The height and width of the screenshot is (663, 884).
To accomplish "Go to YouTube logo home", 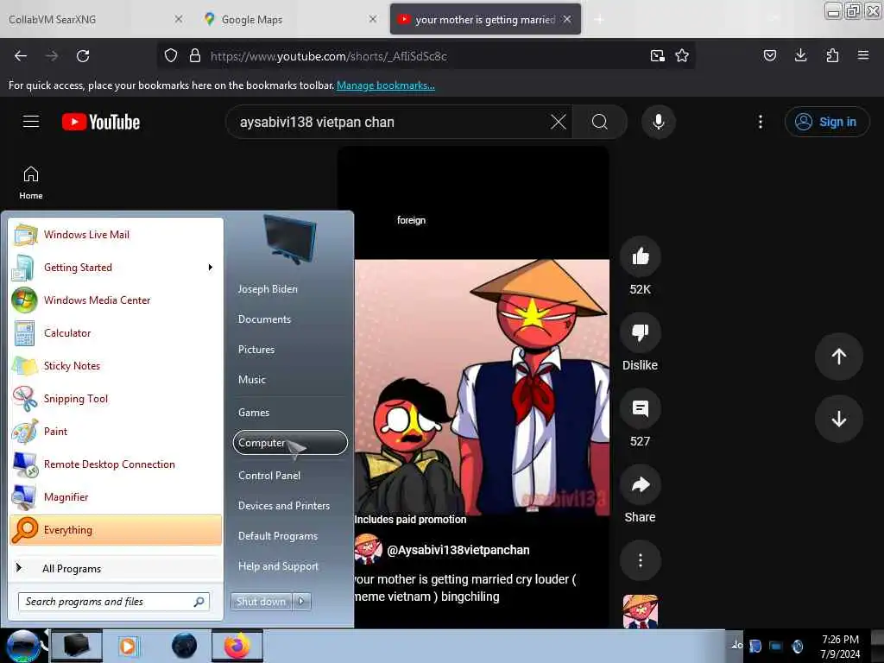I will click(101, 122).
